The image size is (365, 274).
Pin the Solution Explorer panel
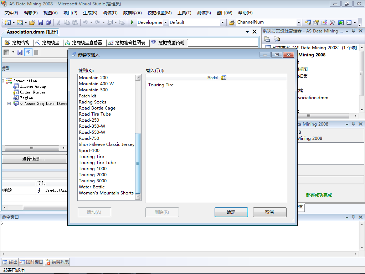point(353,31)
